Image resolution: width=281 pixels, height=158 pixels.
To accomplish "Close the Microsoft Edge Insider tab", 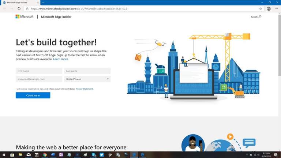I will pos(38,3).
